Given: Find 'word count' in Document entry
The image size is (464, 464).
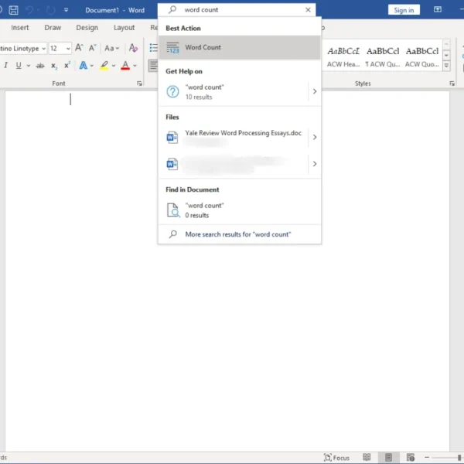Looking at the screenshot, I should pyautogui.click(x=240, y=210).
